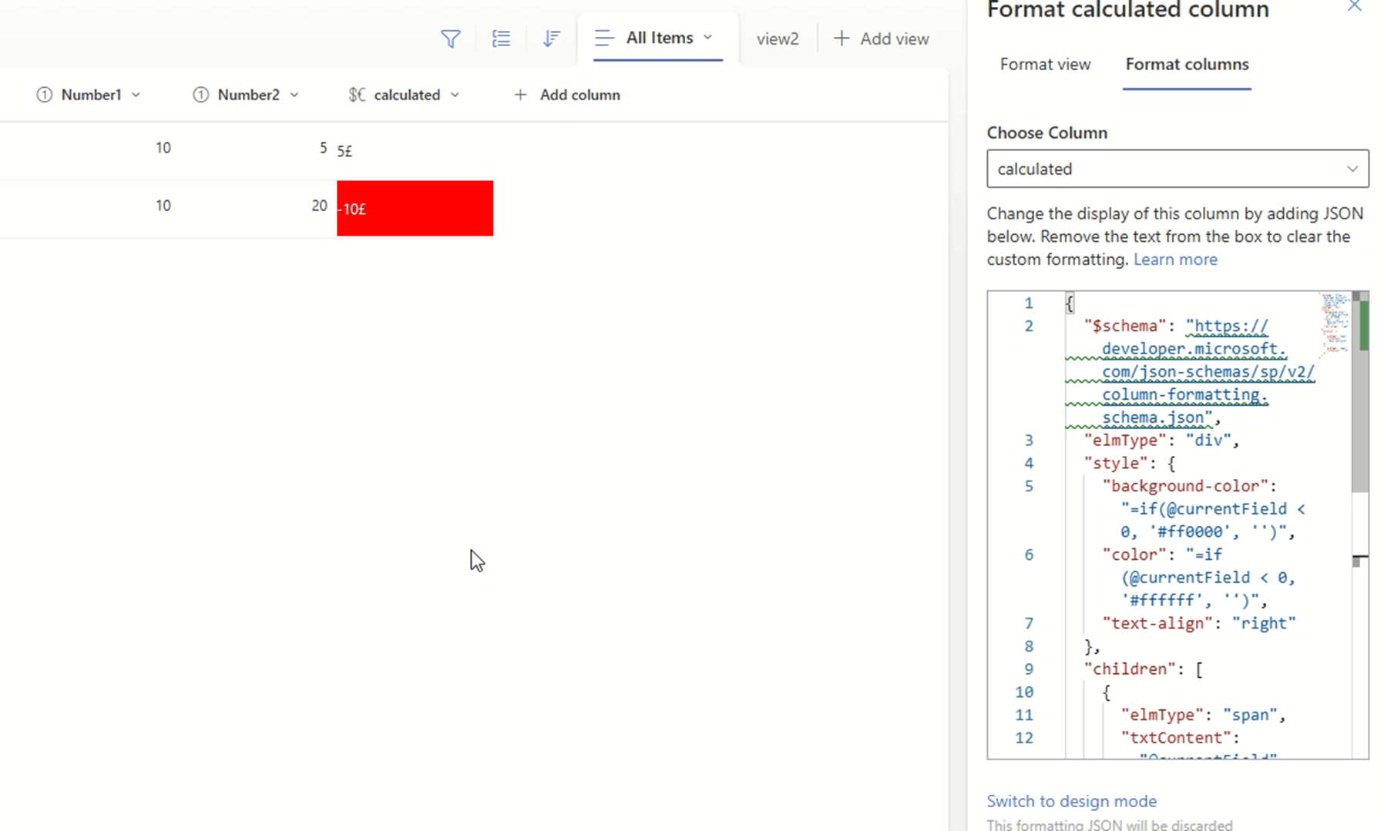1384x831 pixels.
Task: Click the Number2 column type icon
Action: tap(200, 95)
